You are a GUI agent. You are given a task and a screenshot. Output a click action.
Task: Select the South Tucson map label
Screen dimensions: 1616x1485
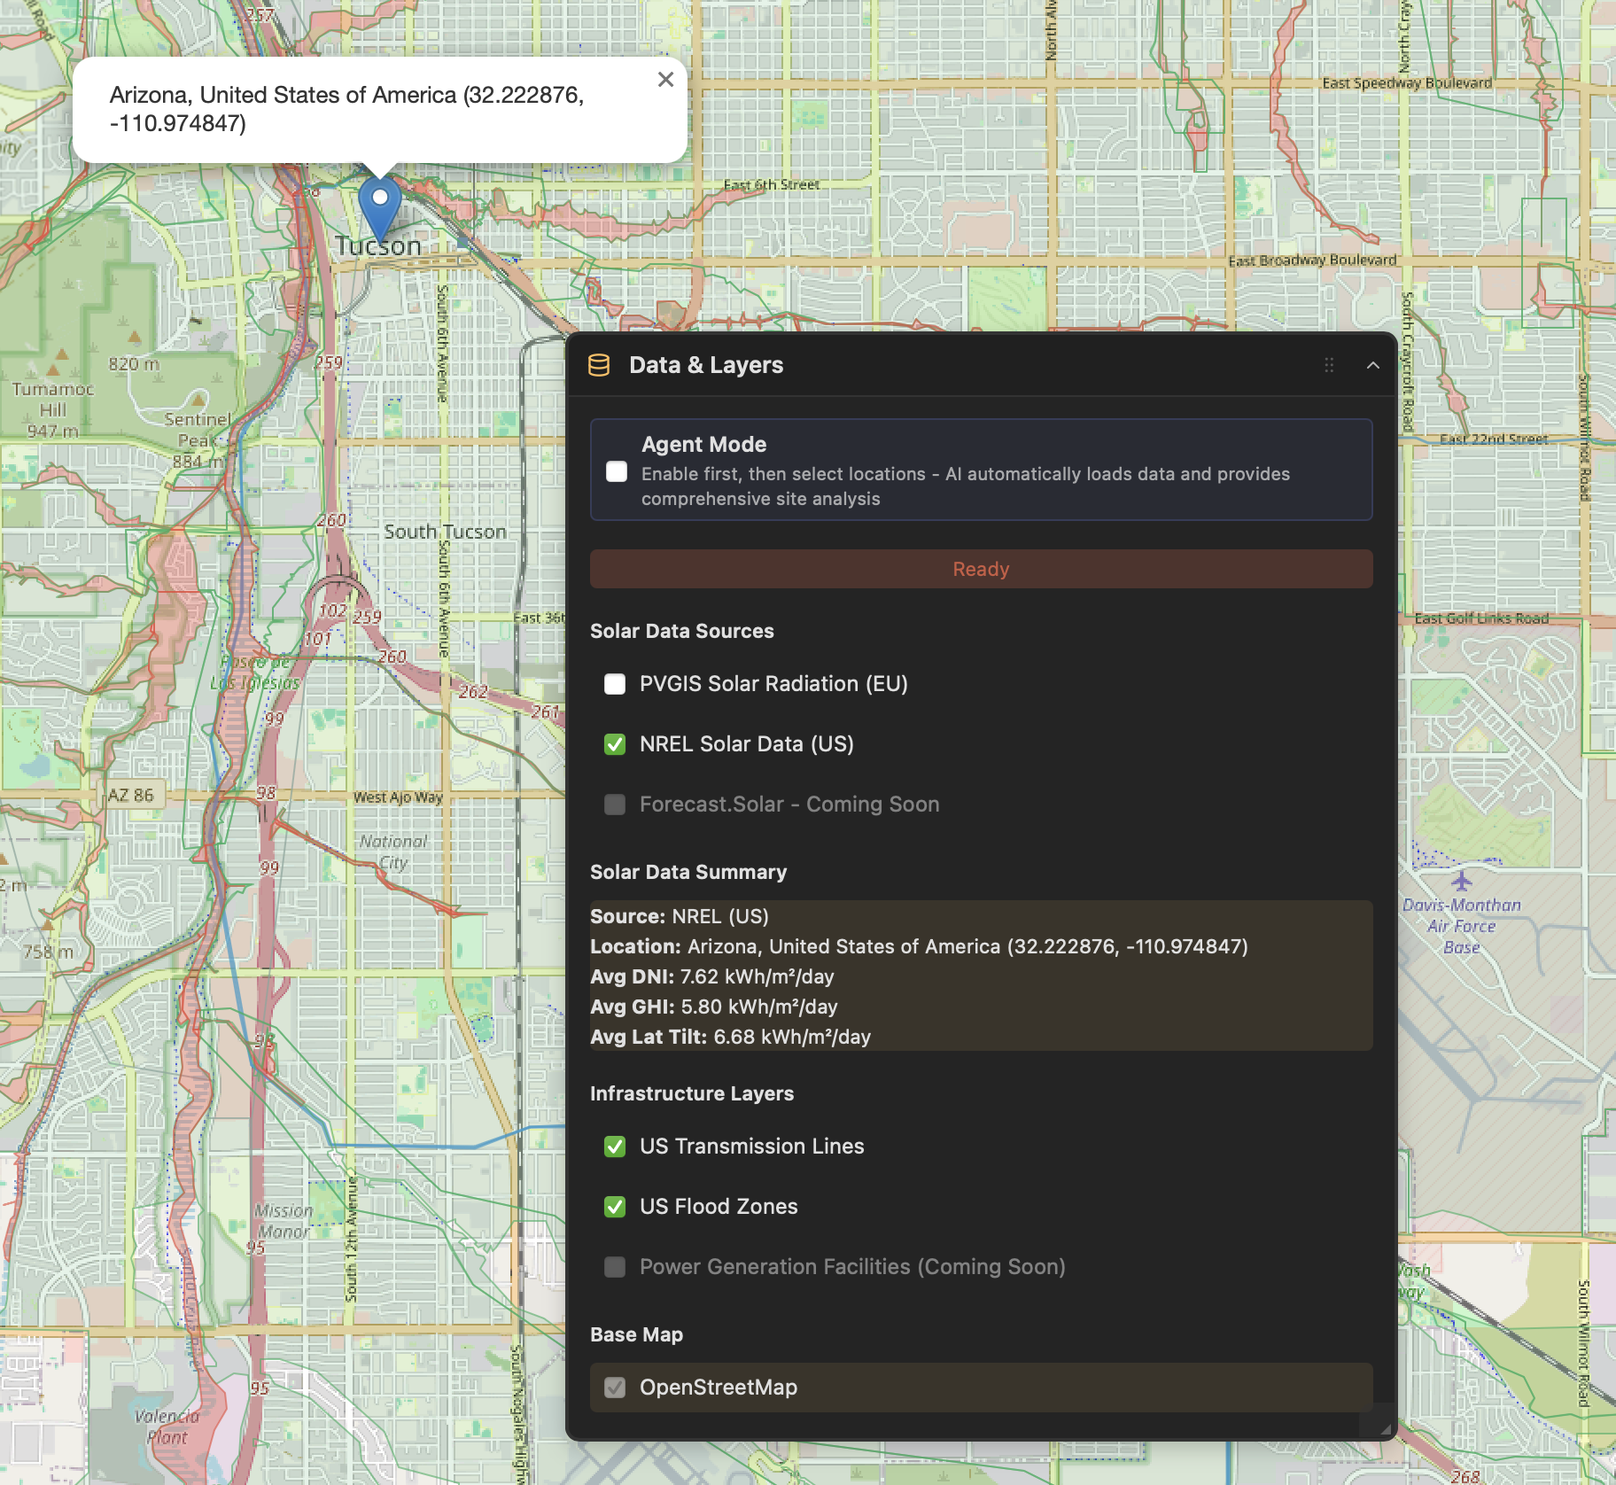445,532
